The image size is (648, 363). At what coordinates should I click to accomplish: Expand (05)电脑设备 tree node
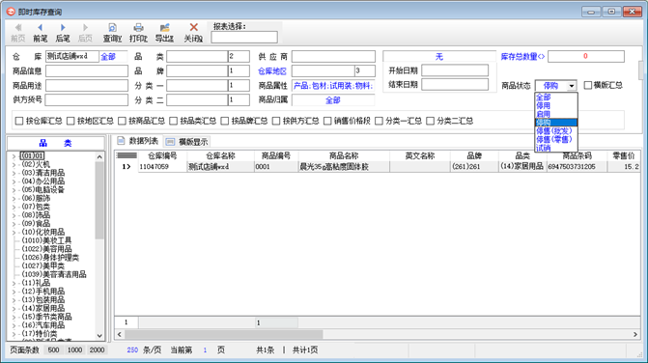(14, 190)
